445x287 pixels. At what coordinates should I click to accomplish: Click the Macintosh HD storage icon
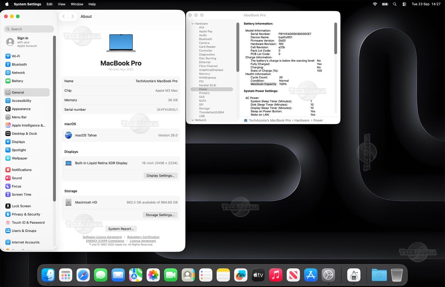68,202
